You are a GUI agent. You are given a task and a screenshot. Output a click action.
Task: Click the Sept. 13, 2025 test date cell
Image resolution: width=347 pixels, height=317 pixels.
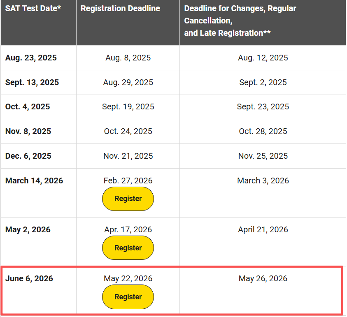tap(32, 82)
